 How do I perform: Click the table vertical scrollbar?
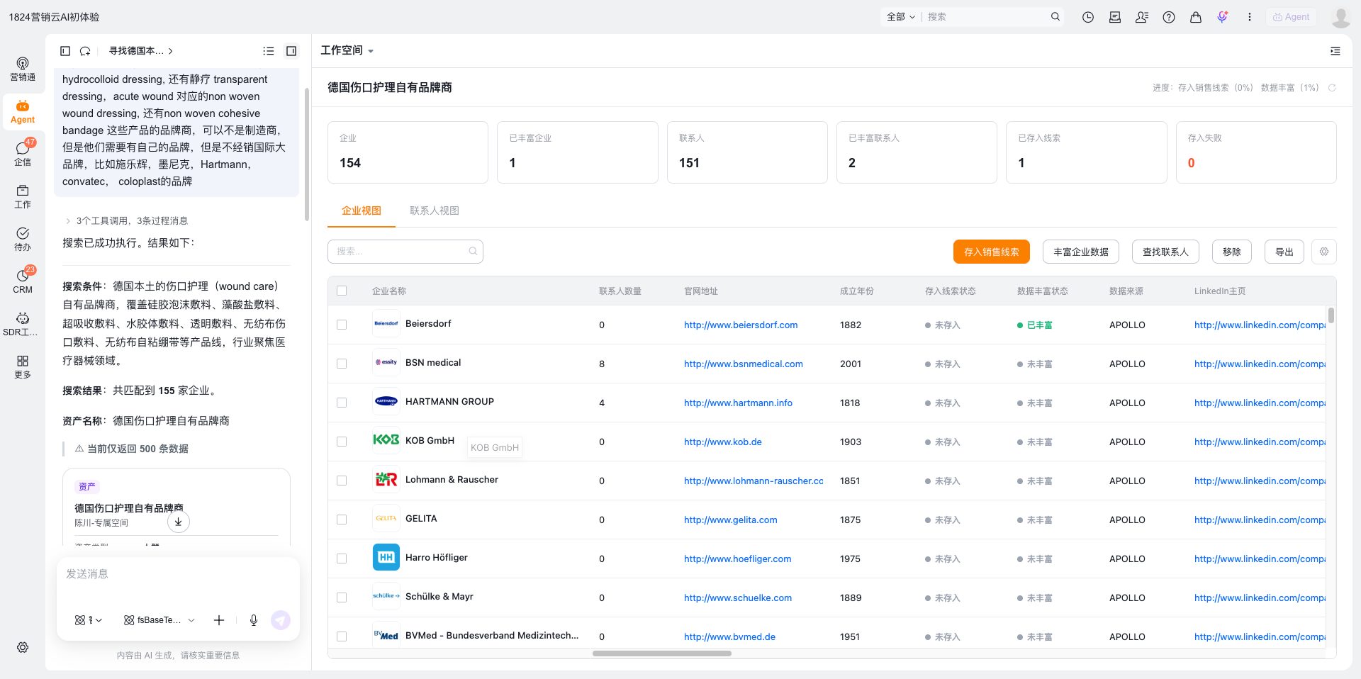tap(1331, 315)
